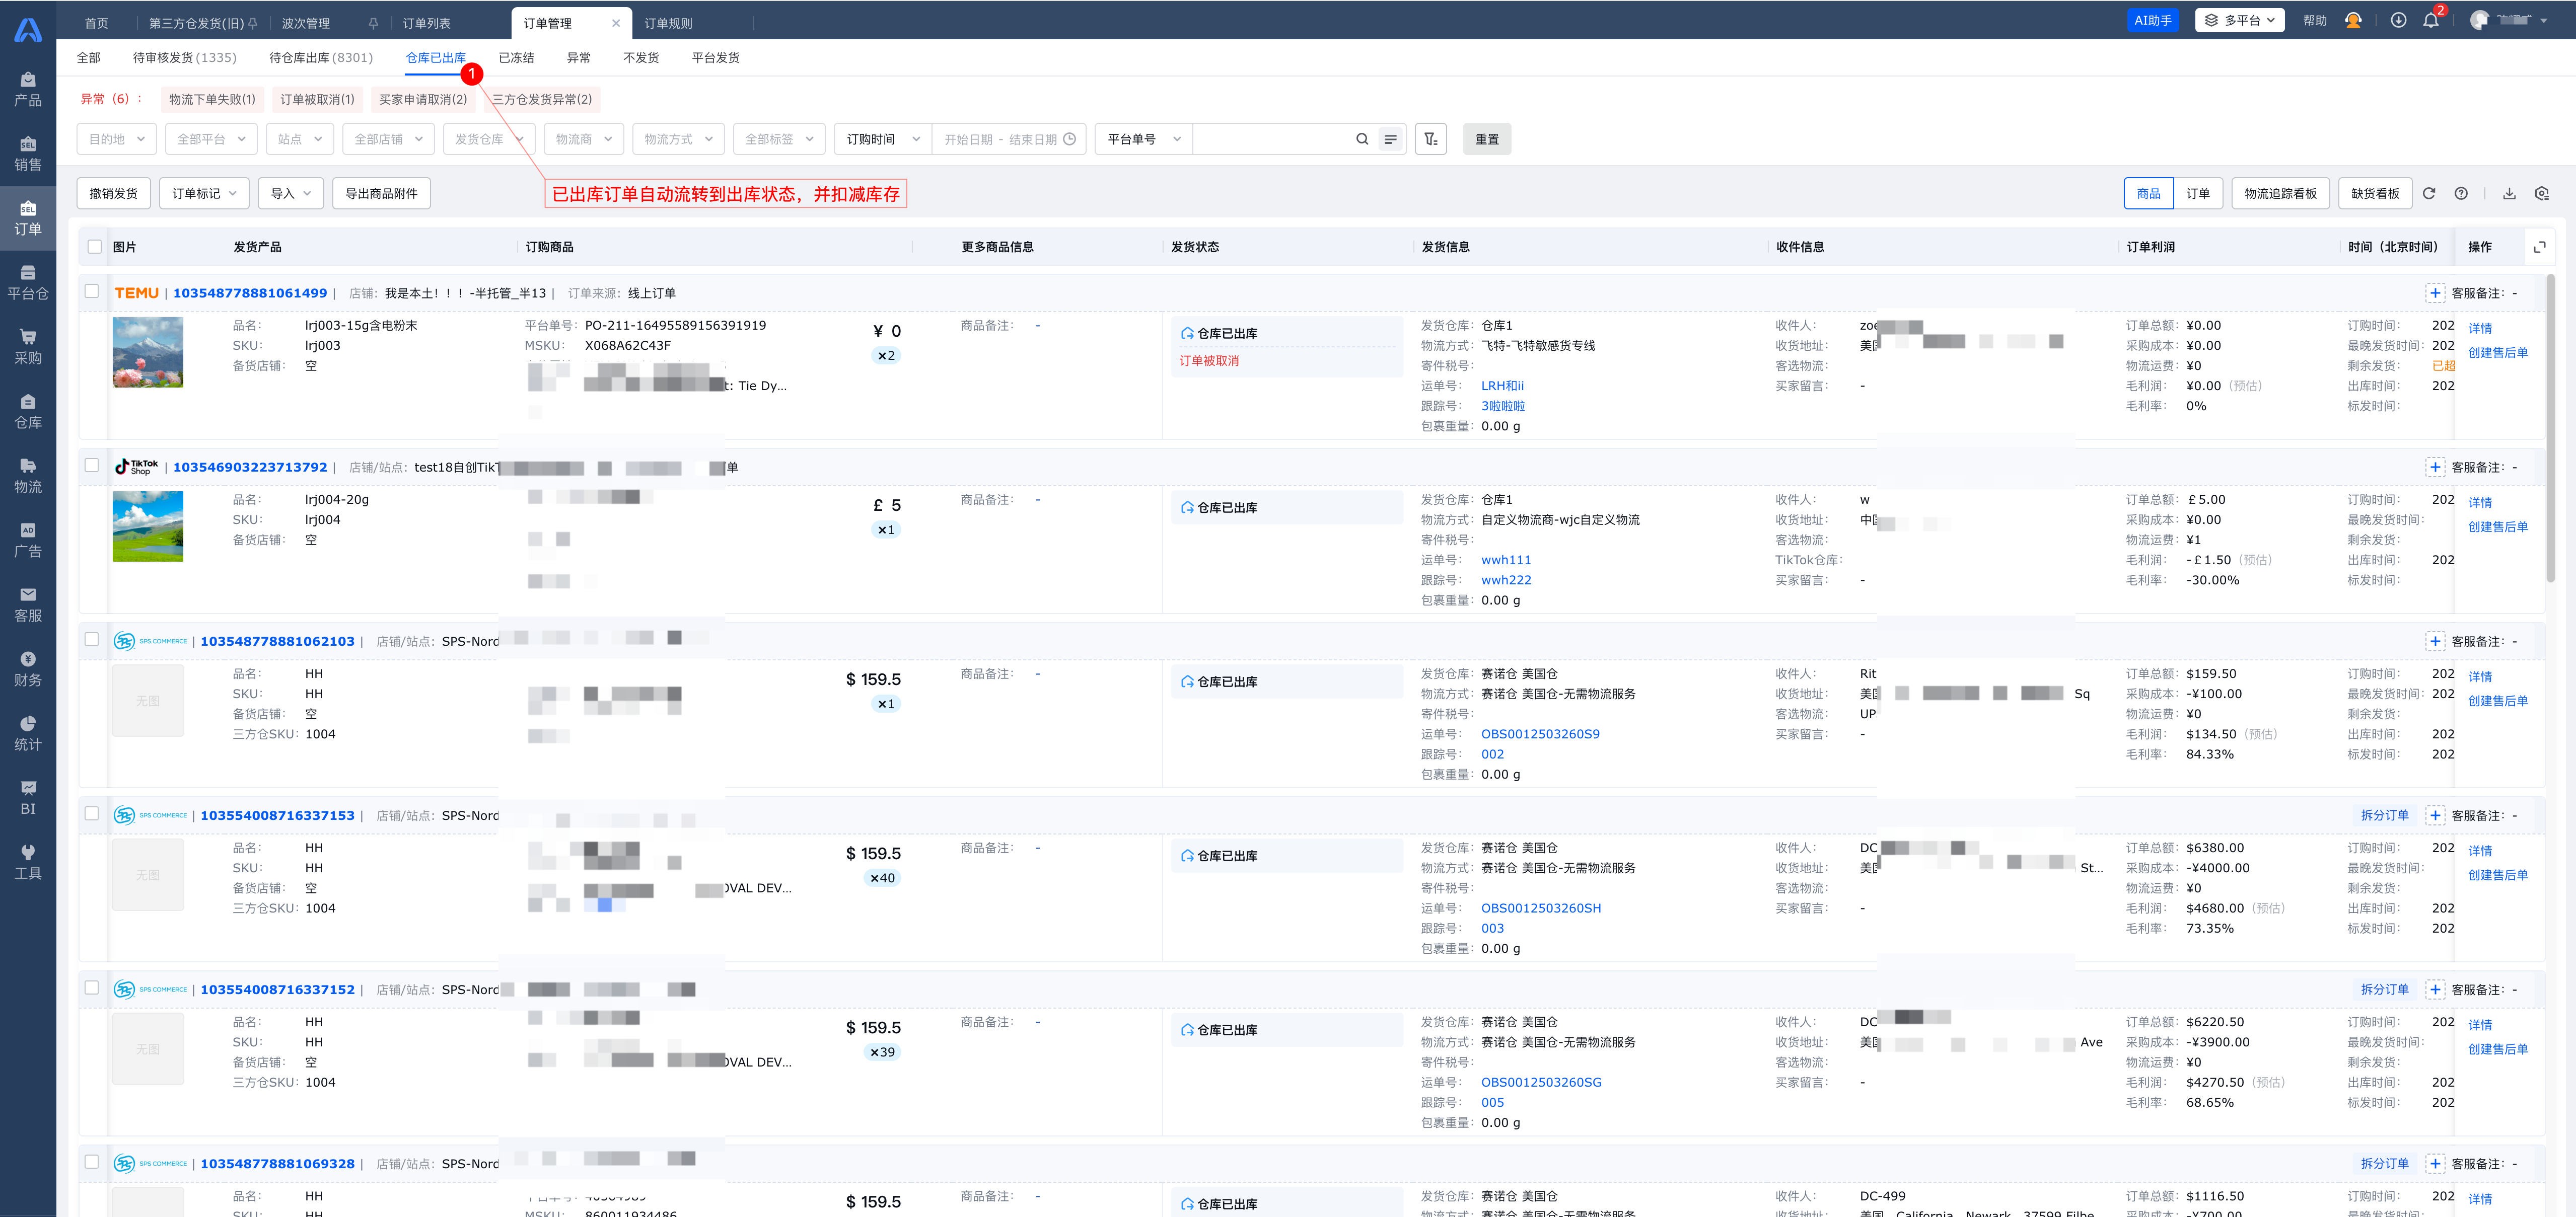The width and height of the screenshot is (2576, 1217).
Task: Click the date range input field
Action: coord(1009,139)
